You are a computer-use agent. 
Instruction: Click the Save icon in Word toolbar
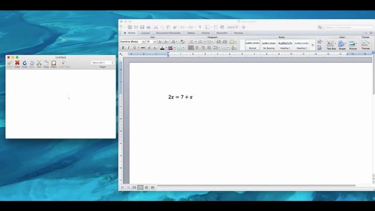(142, 28)
